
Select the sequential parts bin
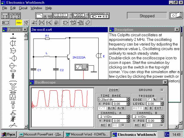coord(80,22)
